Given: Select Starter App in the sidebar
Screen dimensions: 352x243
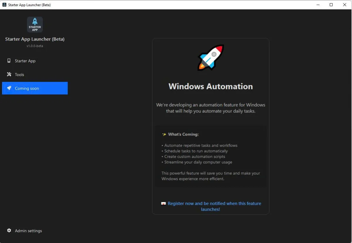Looking at the screenshot, I should pyautogui.click(x=25, y=61).
